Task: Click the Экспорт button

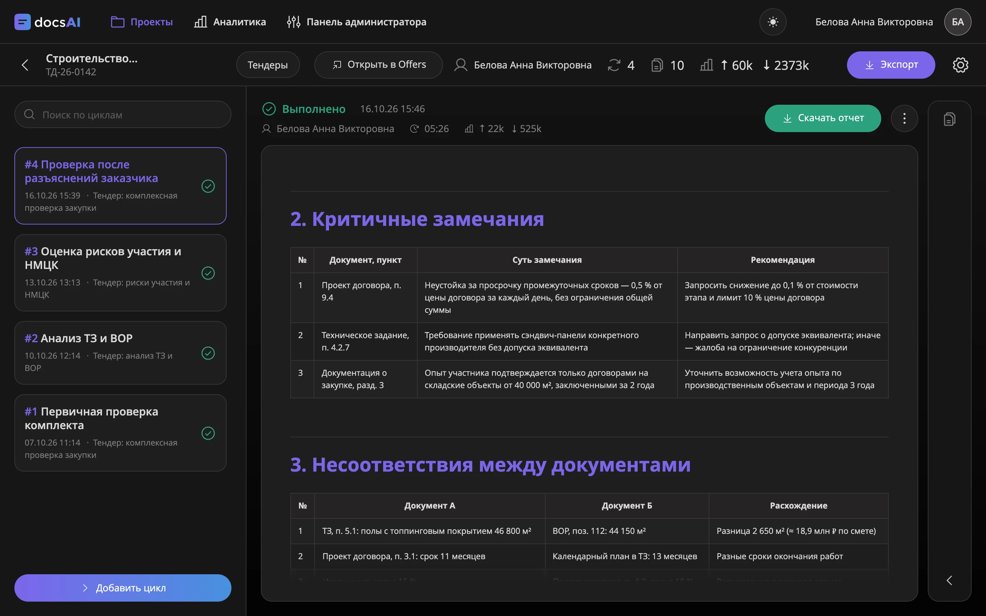Action: (891, 65)
